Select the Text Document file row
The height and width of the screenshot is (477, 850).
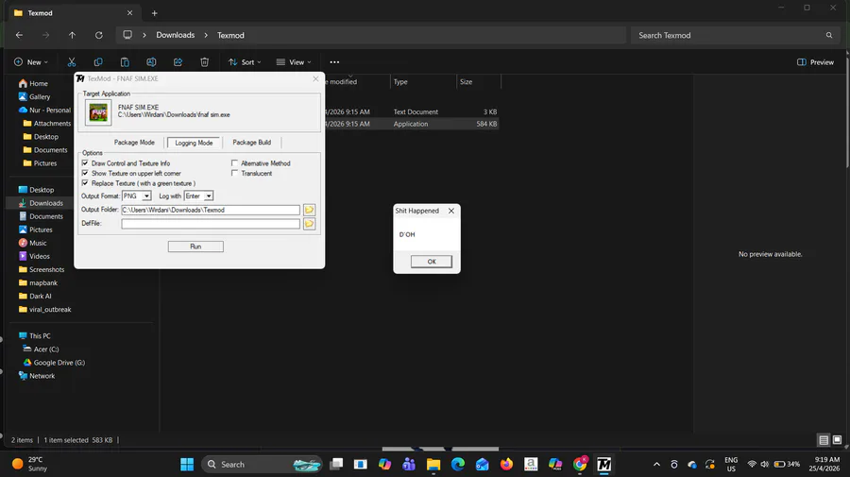click(412, 111)
